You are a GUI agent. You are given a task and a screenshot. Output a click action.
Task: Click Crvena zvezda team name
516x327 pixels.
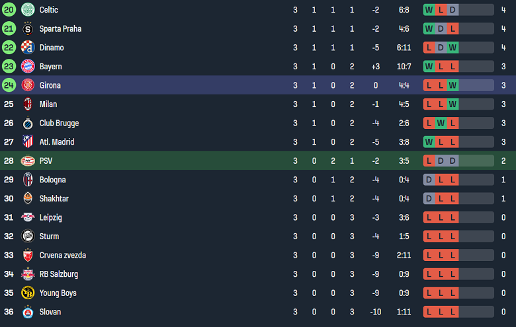[x=62, y=255]
